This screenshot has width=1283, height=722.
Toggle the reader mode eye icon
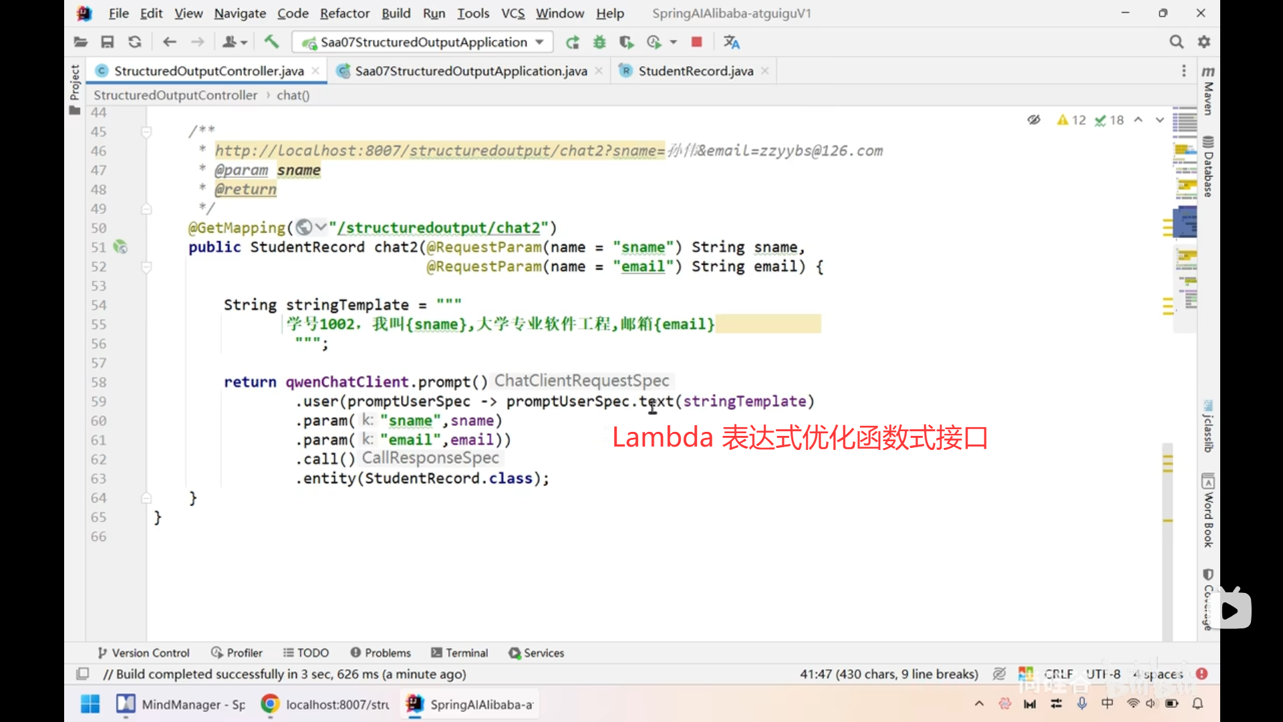(x=1034, y=120)
